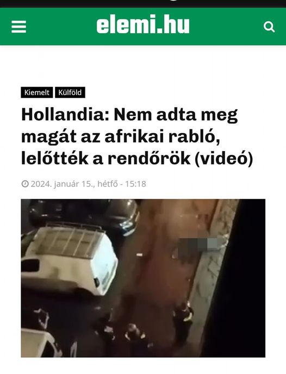
Task: Select the Külföld category tag
Action: [x=70, y=92]
